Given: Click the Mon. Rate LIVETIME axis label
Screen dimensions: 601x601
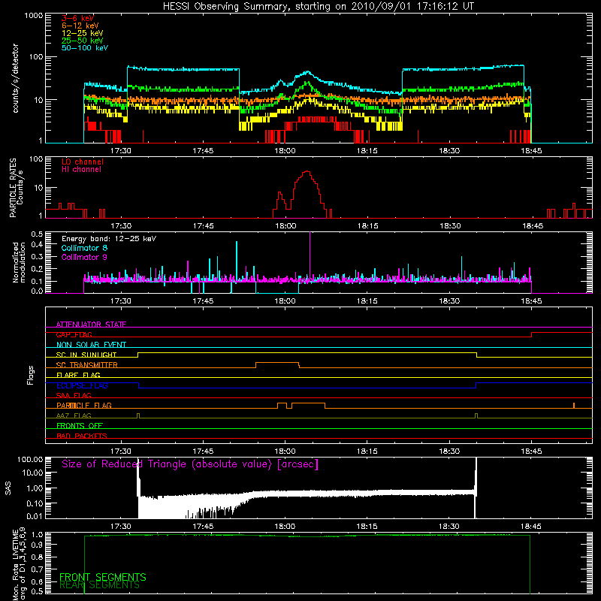Looking at the screenshot, I should [20, 563].
